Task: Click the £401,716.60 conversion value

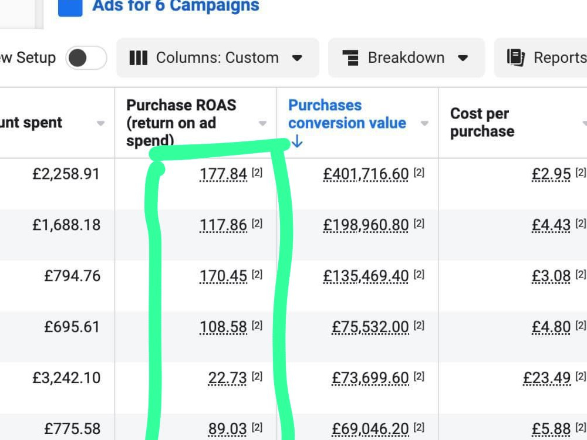Action: 366,174
